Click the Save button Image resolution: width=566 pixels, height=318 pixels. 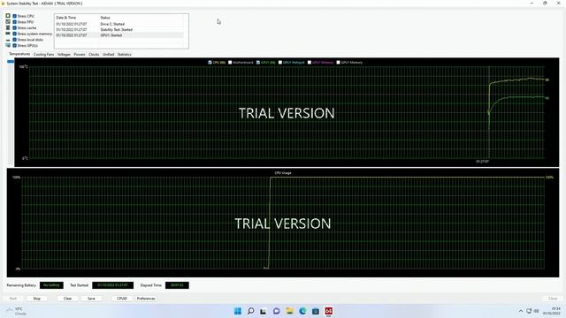91,299
